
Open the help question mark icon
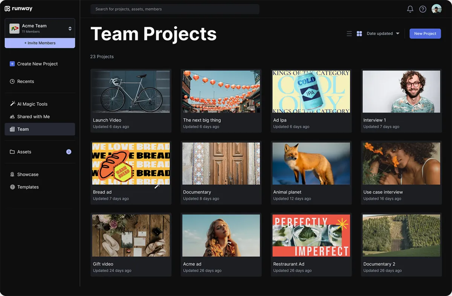point(423,9)
